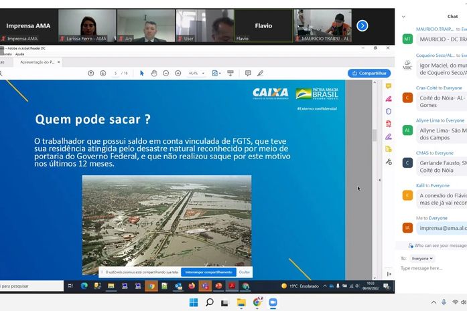Click the zoom in plus icon

click(x=178, y=73)
